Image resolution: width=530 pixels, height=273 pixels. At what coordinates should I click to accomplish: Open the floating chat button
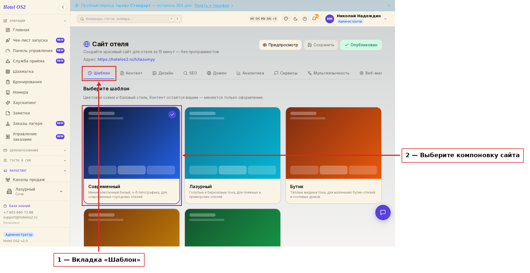coord(383,212)
